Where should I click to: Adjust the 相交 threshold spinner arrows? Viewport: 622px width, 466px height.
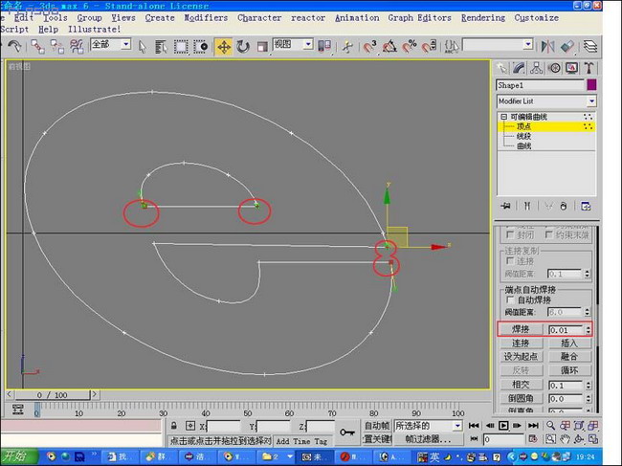[x=588, y=385]
